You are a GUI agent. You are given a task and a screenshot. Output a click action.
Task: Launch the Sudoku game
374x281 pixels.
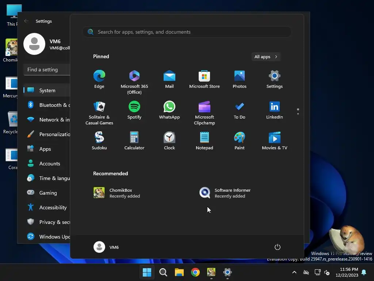pyautogui.click(x=99, y=141)
